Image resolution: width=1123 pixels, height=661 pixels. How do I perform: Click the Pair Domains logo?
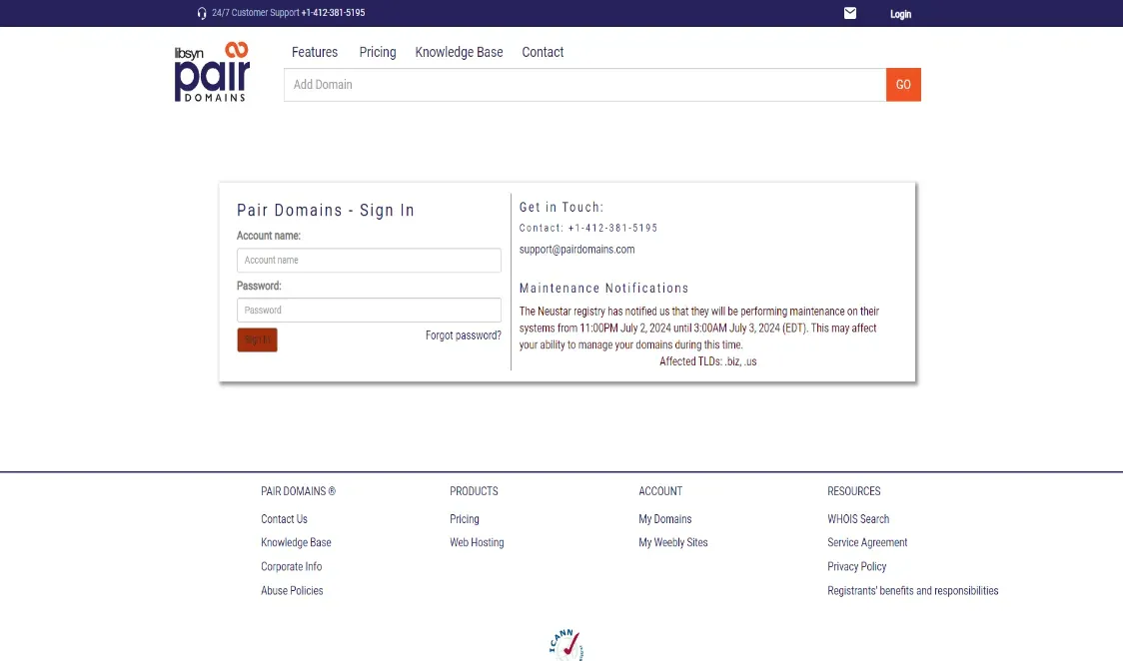[212, 72]
